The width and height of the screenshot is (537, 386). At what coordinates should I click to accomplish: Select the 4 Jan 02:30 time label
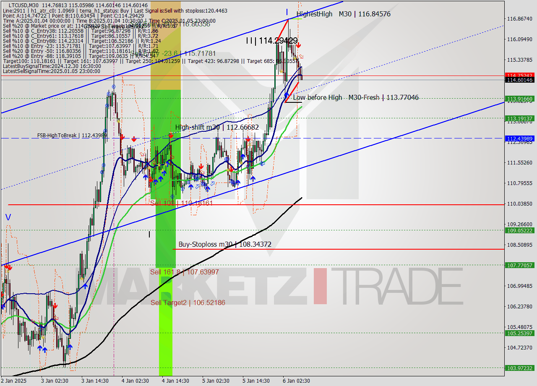[136, 381]
